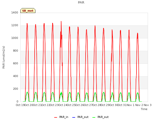Click the green PAR_out legend color swatch
The image size is (163, 122).
click(94, 117)
